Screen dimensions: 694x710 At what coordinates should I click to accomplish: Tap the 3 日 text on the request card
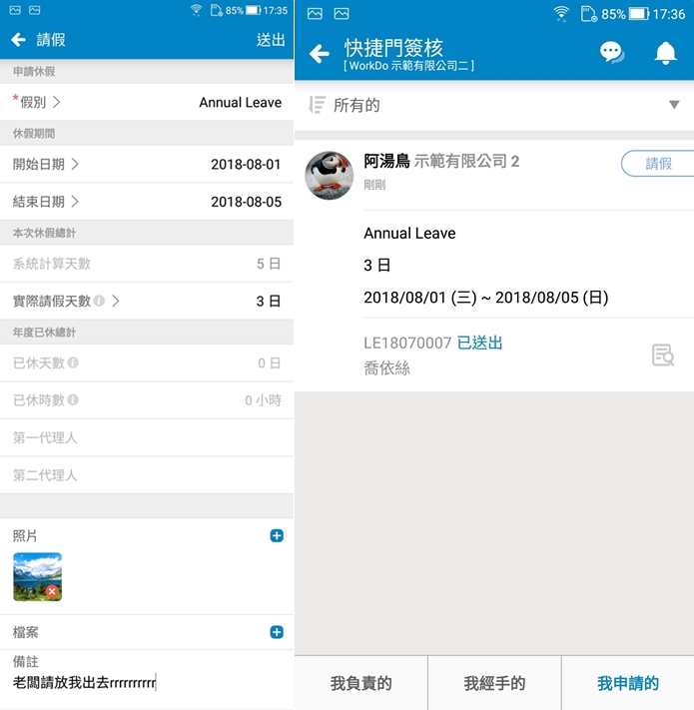(x=377, y=265)
